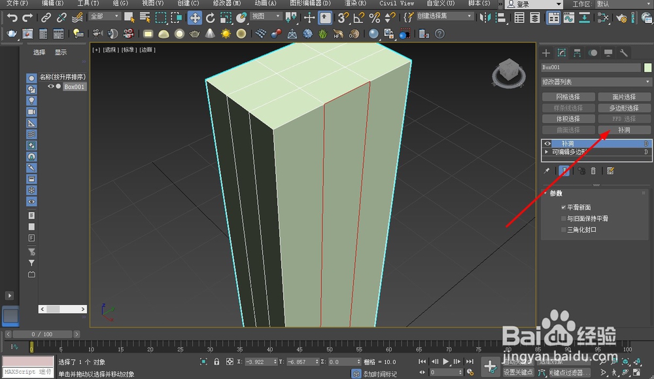Open the 视图 reference coordinate dropdown
The image size is (654, 379).
[266, 16]
